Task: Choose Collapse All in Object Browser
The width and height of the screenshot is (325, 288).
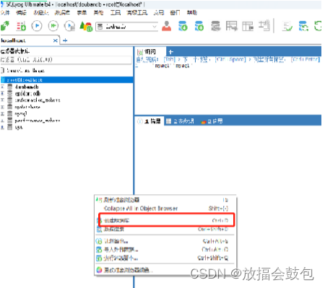Action: tap(165, 209)
